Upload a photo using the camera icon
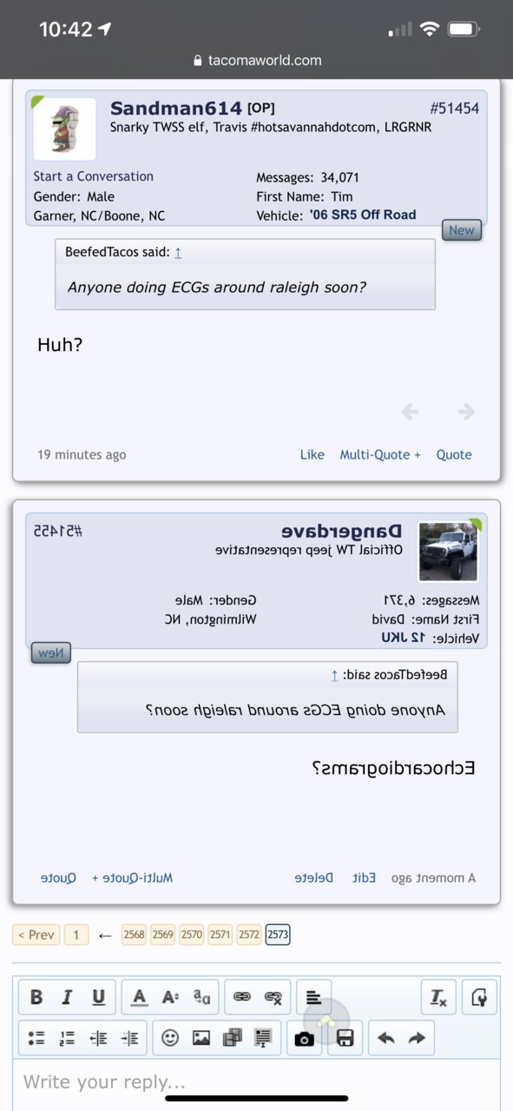 coord(304,1038)
